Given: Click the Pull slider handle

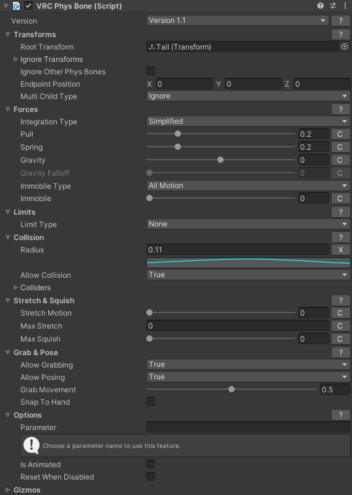Looking at the screenshot, I should [178, 134].
